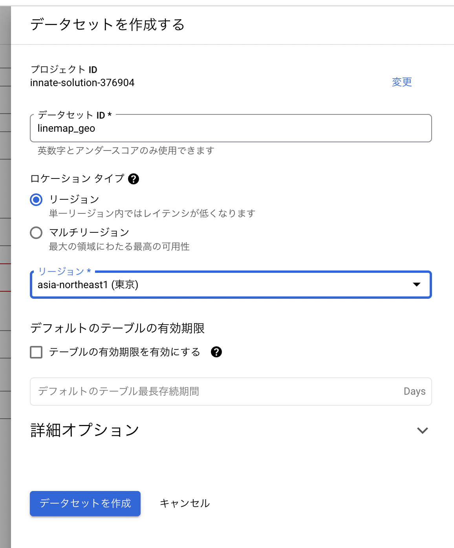Open help icon next to テーブルの有効期限を有効にする

coord(216,352)
